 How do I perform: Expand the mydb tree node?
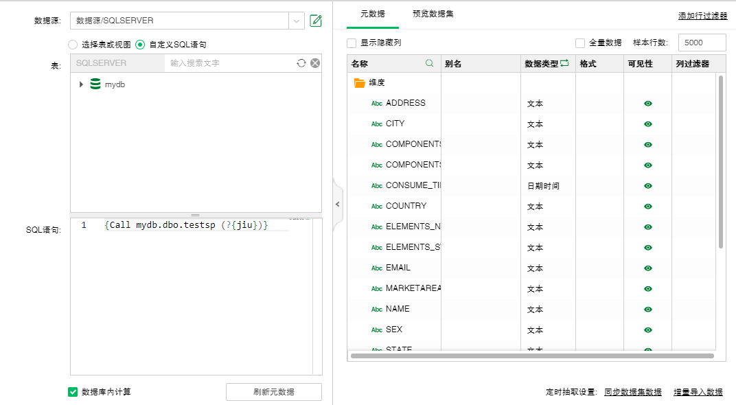81,84
